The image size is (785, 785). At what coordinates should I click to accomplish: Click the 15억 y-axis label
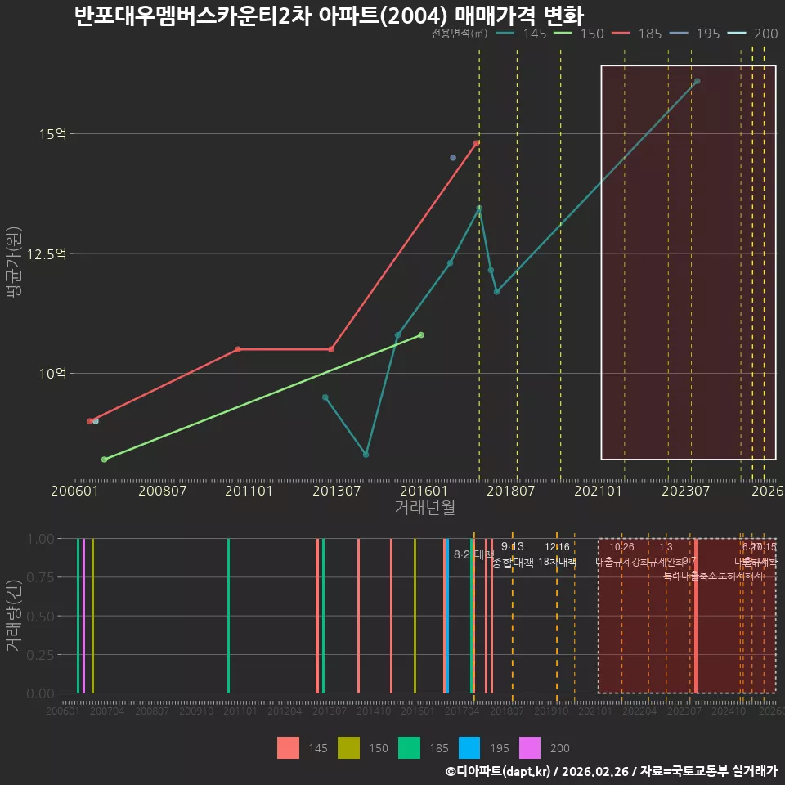tap(53, 133)
